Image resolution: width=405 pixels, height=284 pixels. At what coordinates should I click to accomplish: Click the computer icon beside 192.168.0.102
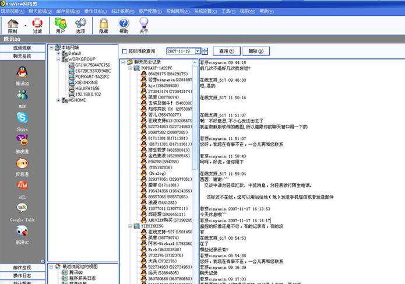72,94
